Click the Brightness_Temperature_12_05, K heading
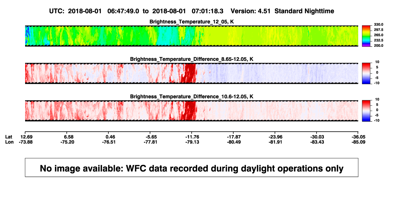 coord(192,22)
